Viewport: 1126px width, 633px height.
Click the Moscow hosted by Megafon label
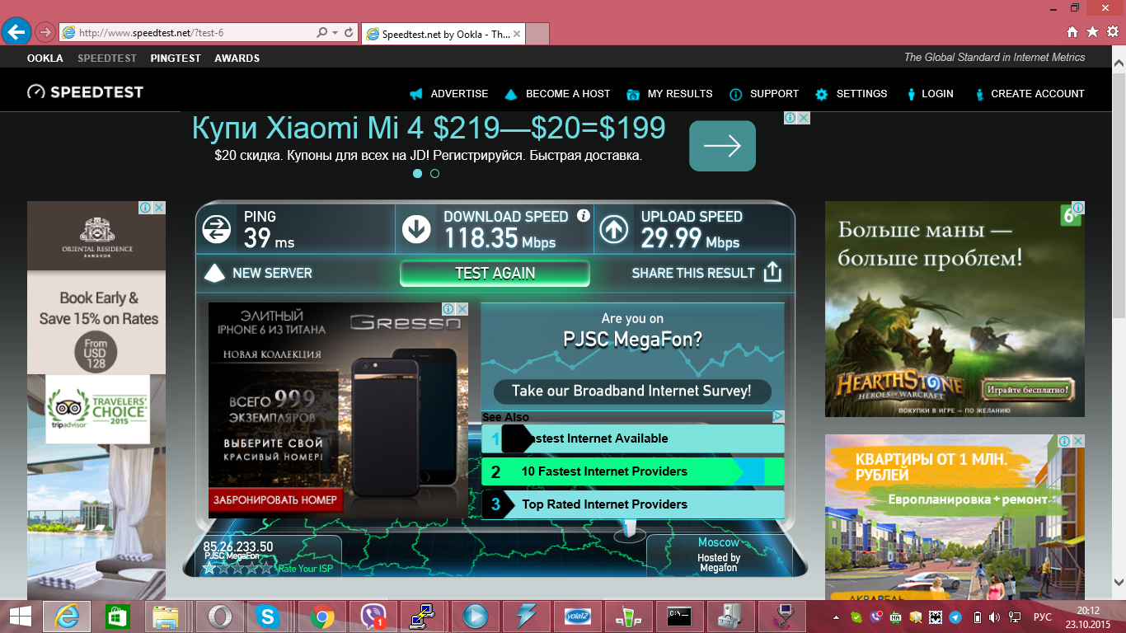719,555
